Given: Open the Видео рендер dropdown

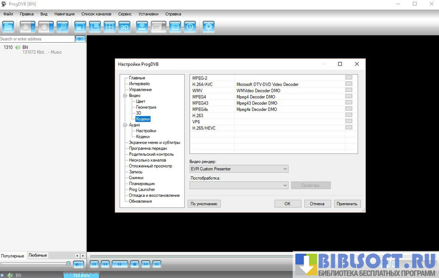Looking at the screenshot, I should 238,169.
